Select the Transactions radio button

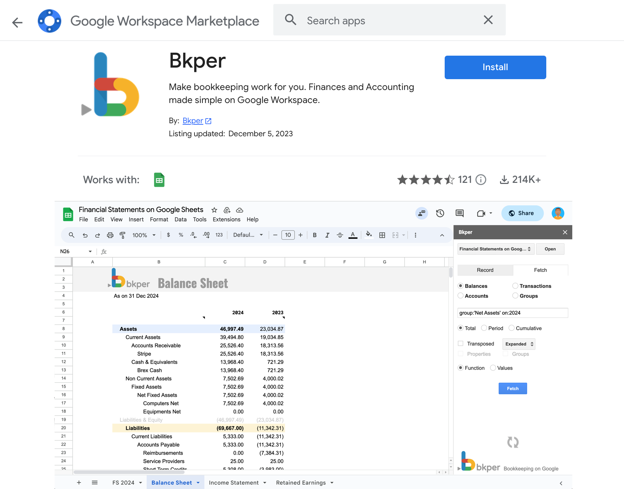(x=515, y=286)
